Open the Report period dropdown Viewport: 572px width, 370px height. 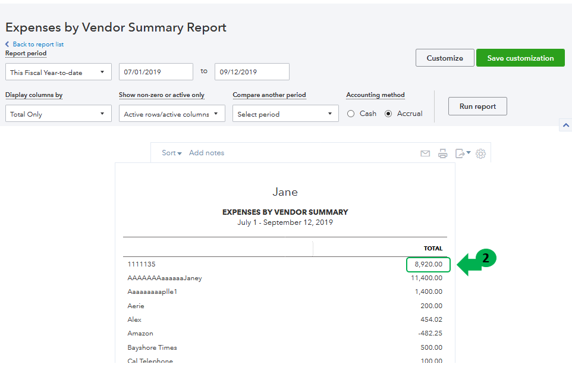(58, 73)
